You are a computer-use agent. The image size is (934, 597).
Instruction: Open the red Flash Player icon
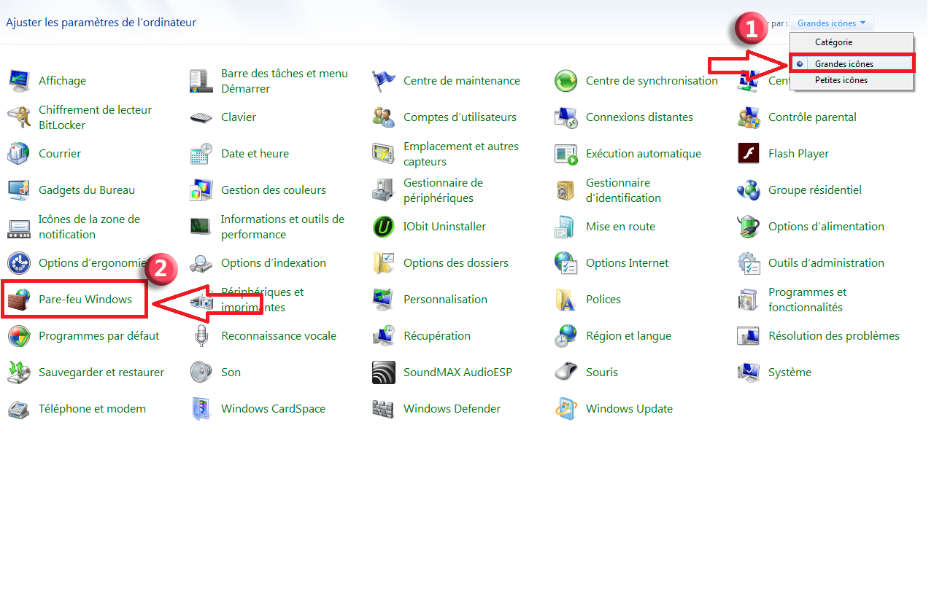(x=748, y=153)
